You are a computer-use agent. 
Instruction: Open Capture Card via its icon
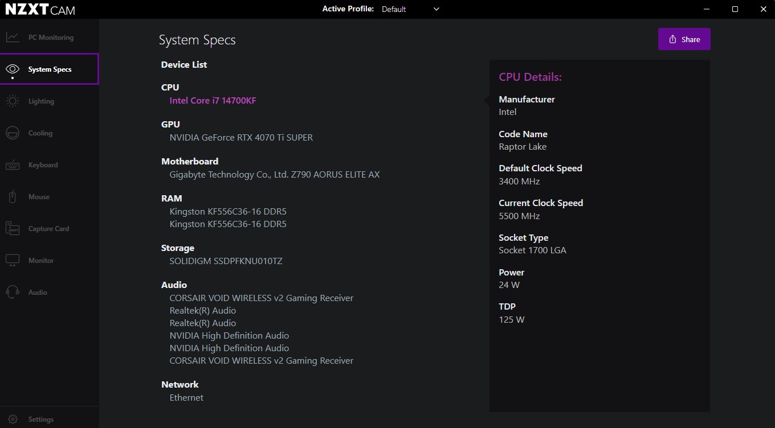pos(13,229)
